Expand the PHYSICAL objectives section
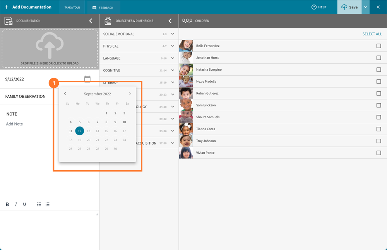Image resolution: width=387 pixels, height=250 pixels. pyautogui.click(x=173, y=46)
